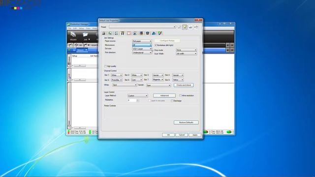Click the Configure Rotary button
315x177 pixels.
[167, 41]
